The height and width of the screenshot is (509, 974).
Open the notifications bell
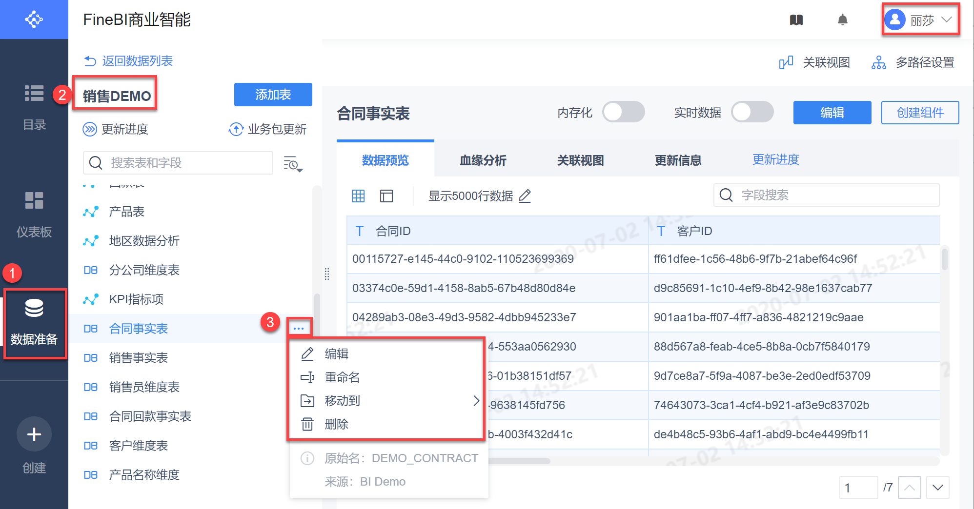tap(843, 20)
